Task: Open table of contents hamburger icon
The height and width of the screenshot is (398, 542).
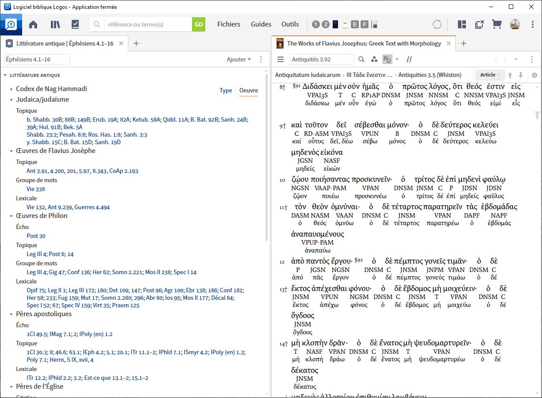Action: 281,59
